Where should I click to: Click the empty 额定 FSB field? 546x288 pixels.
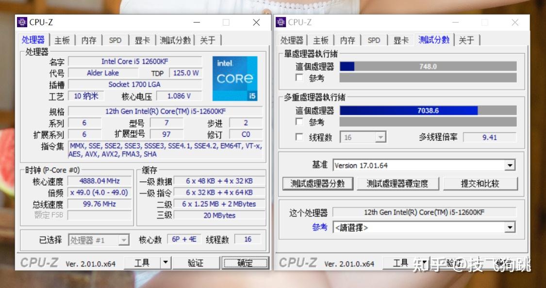click(x=99, y=215)
